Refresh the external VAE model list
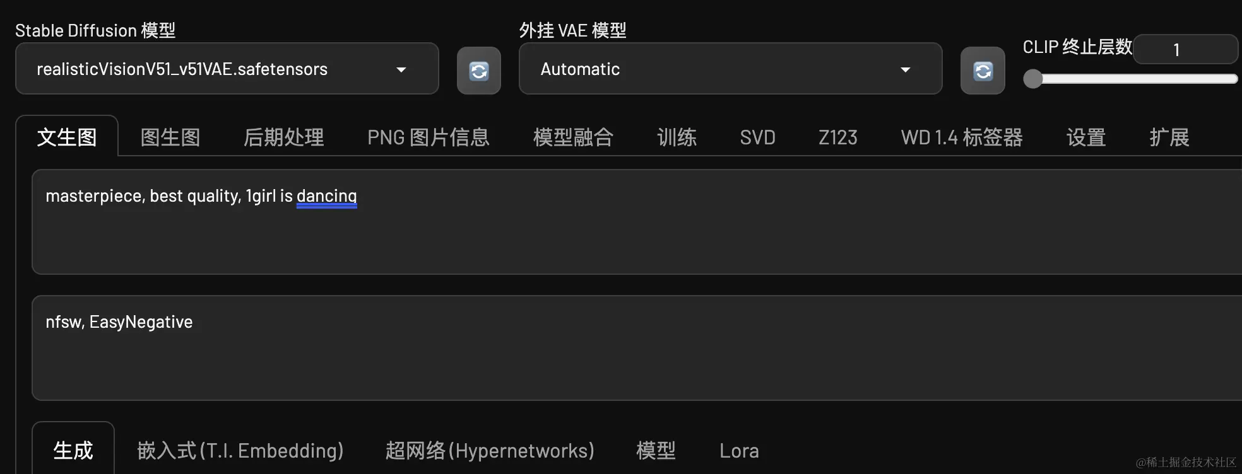Viewport: 1242px width, 474px height. (x=982, y=71)
